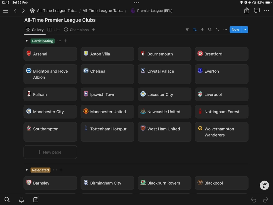The height and width of the screenshot is (205, 273).
Task: Search the database with magnifier icon
Action: click(210, 30)
